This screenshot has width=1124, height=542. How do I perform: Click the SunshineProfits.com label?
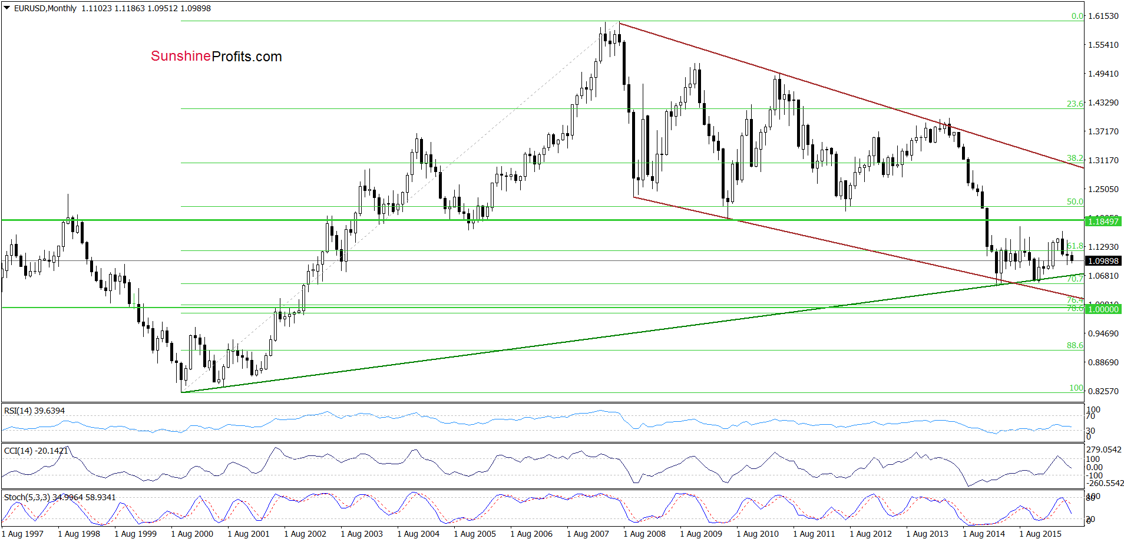(216, 57)
